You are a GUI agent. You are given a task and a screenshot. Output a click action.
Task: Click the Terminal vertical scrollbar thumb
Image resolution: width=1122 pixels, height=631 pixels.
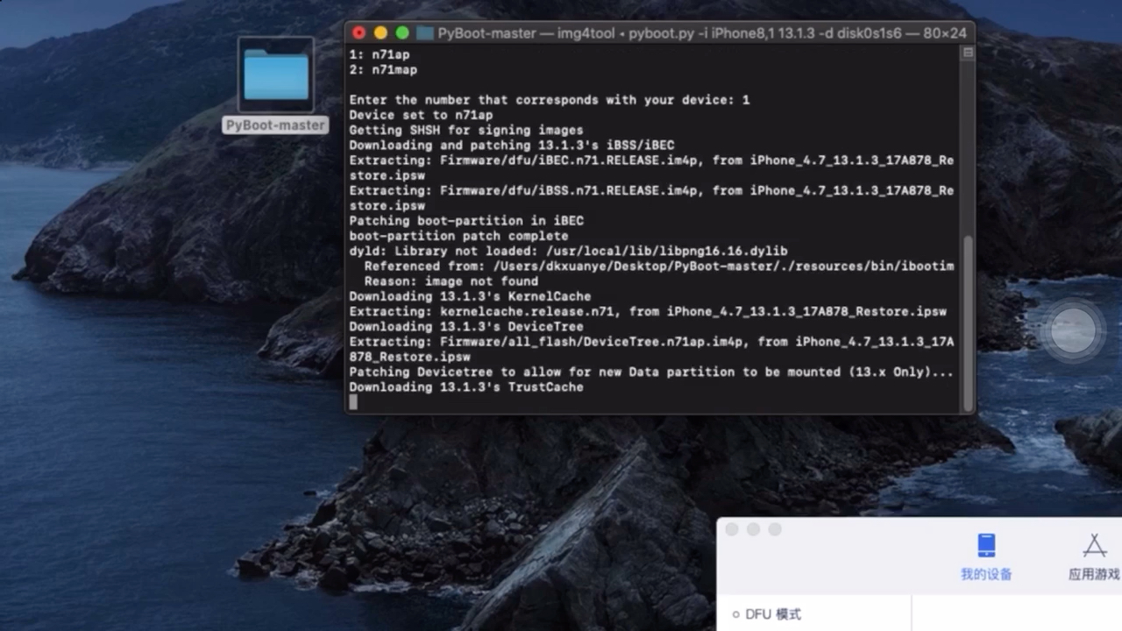pyautogui.click(x=968, y=323)
